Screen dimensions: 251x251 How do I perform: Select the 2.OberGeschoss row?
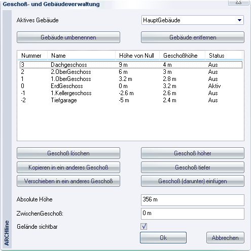click(x=131, y=72)
